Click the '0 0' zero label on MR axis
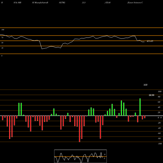The width and height of the screenshot is (163, 163). (x=160, y=118)
